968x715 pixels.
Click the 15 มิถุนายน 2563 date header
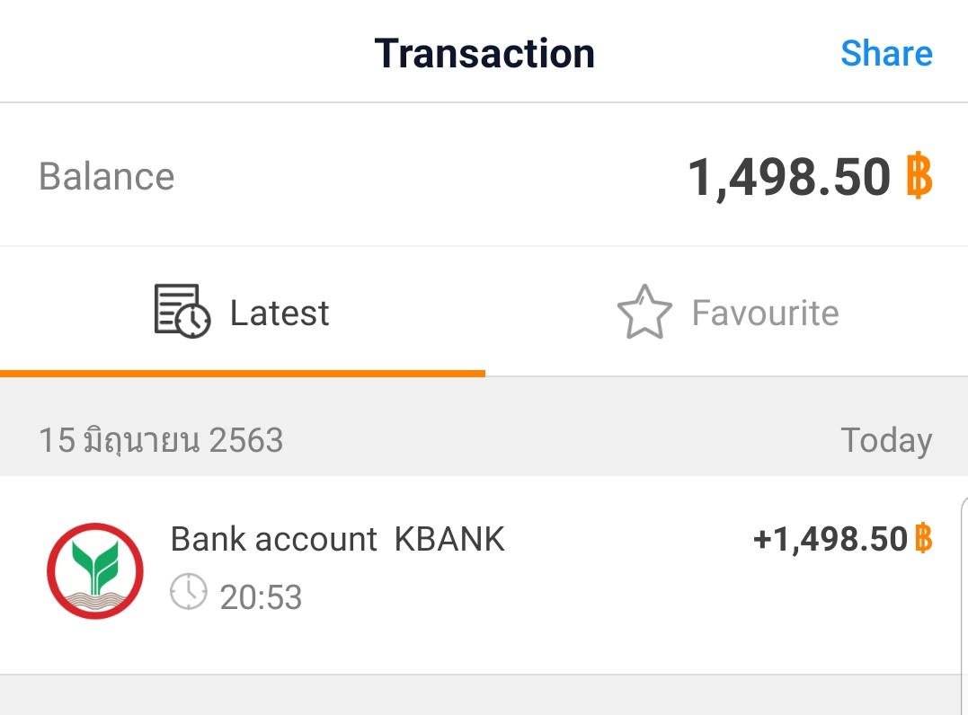click(x=161, y=440)
